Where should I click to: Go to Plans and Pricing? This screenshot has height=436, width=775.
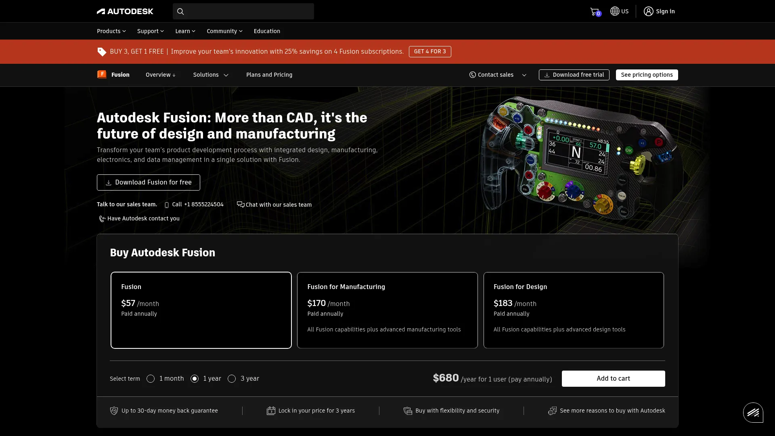tap(269, 75)
